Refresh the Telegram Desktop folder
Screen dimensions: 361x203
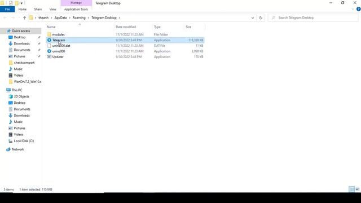click(261, 17)
